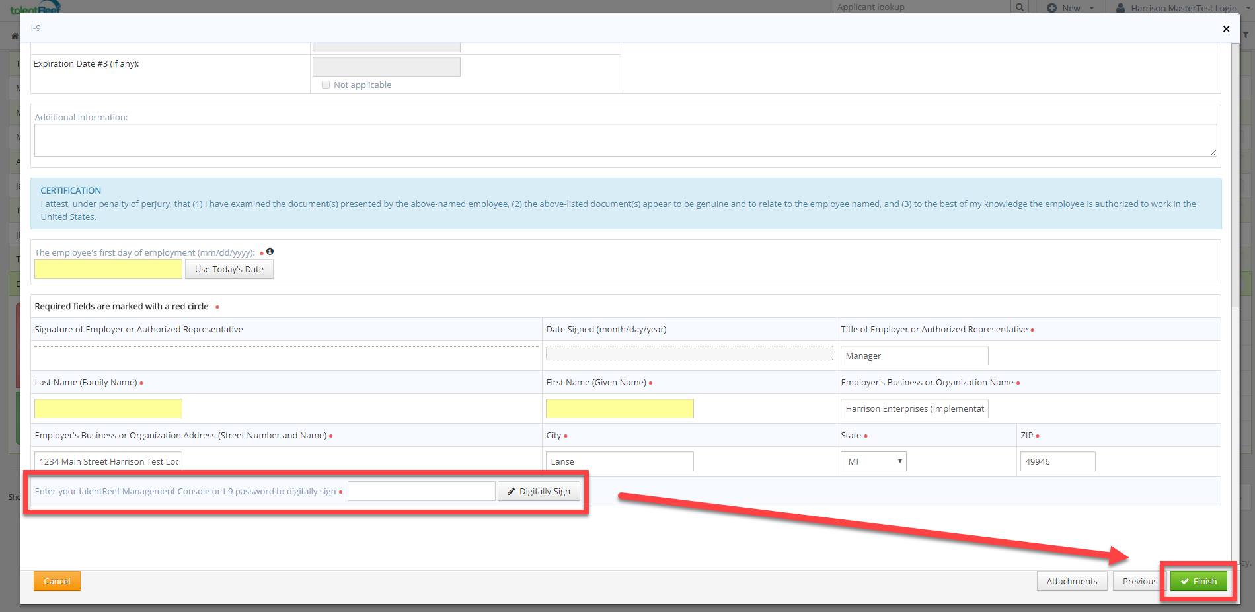The image size is (1255, 612).
Task: Click the green Finish button
Action: point(1198,581)
